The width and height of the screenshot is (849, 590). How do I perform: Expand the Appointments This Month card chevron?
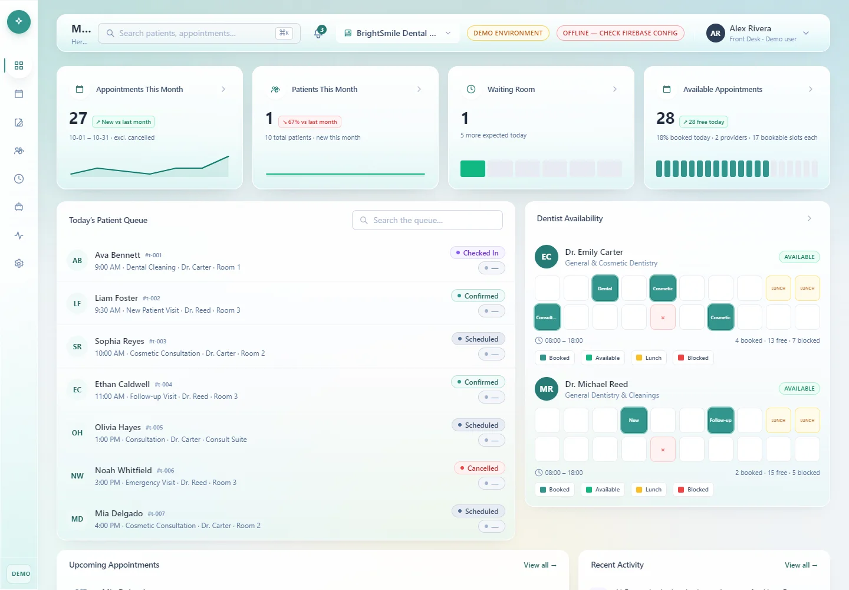click(x=223, y=89)
